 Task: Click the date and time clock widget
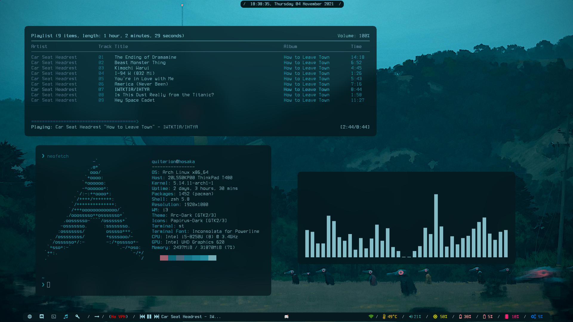(292, 4)
